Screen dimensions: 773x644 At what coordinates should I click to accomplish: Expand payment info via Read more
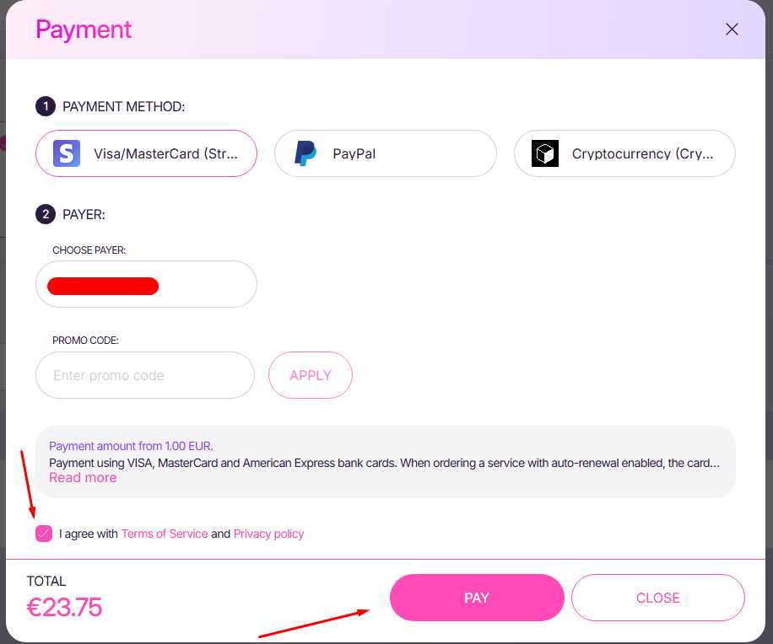point(83,478)
